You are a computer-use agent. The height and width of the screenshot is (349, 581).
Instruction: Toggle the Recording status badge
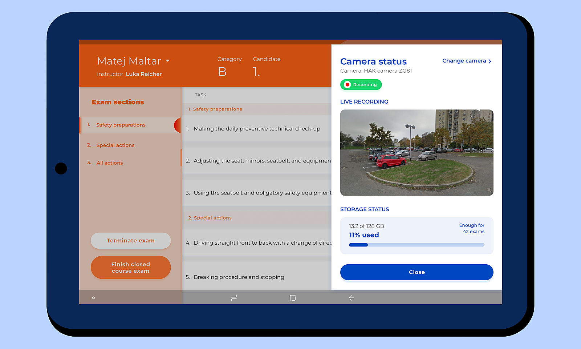click(x=361, y=85)
